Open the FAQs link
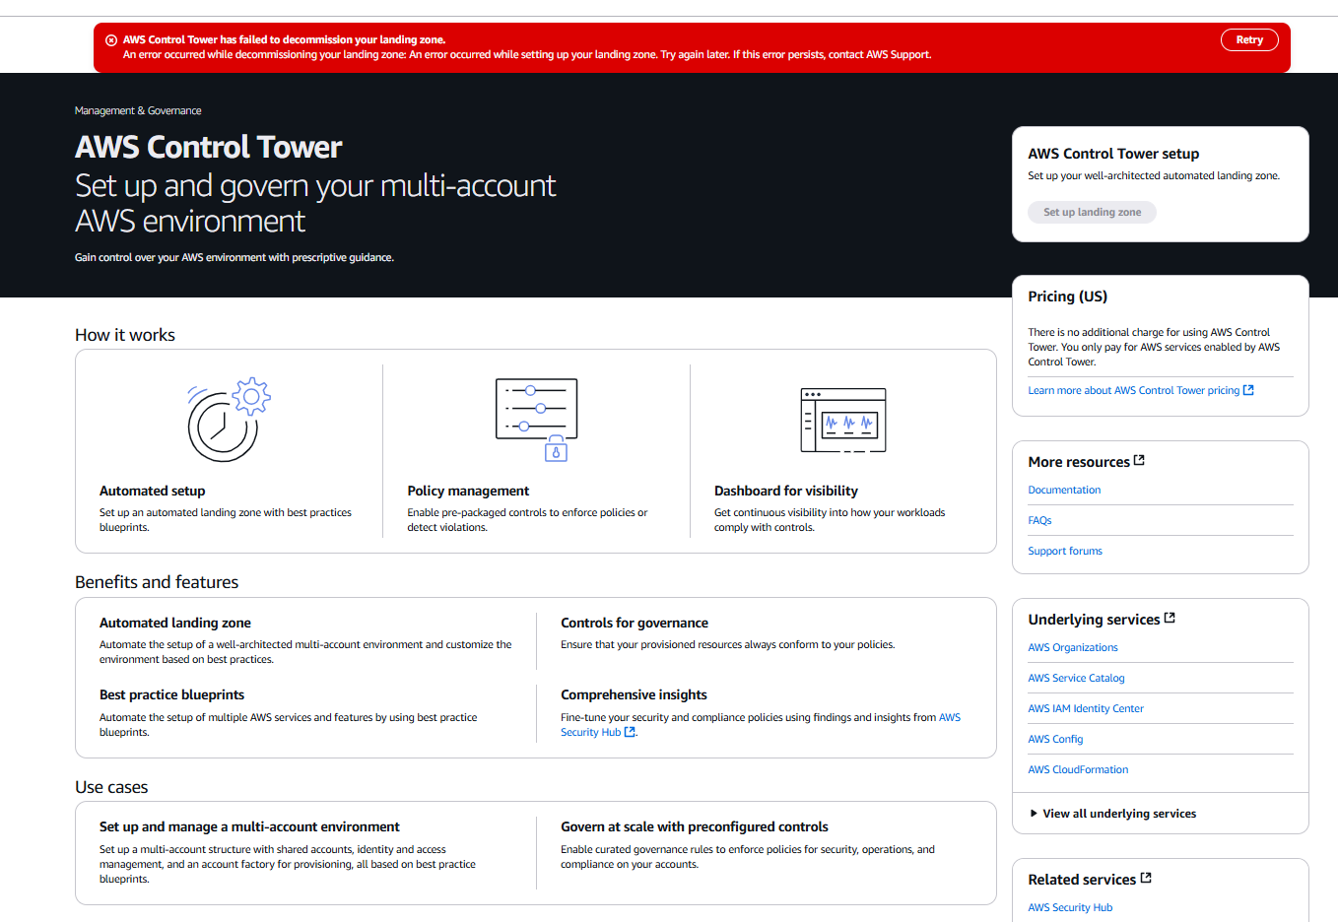The image size is (1338, 922). [x=1039, y=520]
